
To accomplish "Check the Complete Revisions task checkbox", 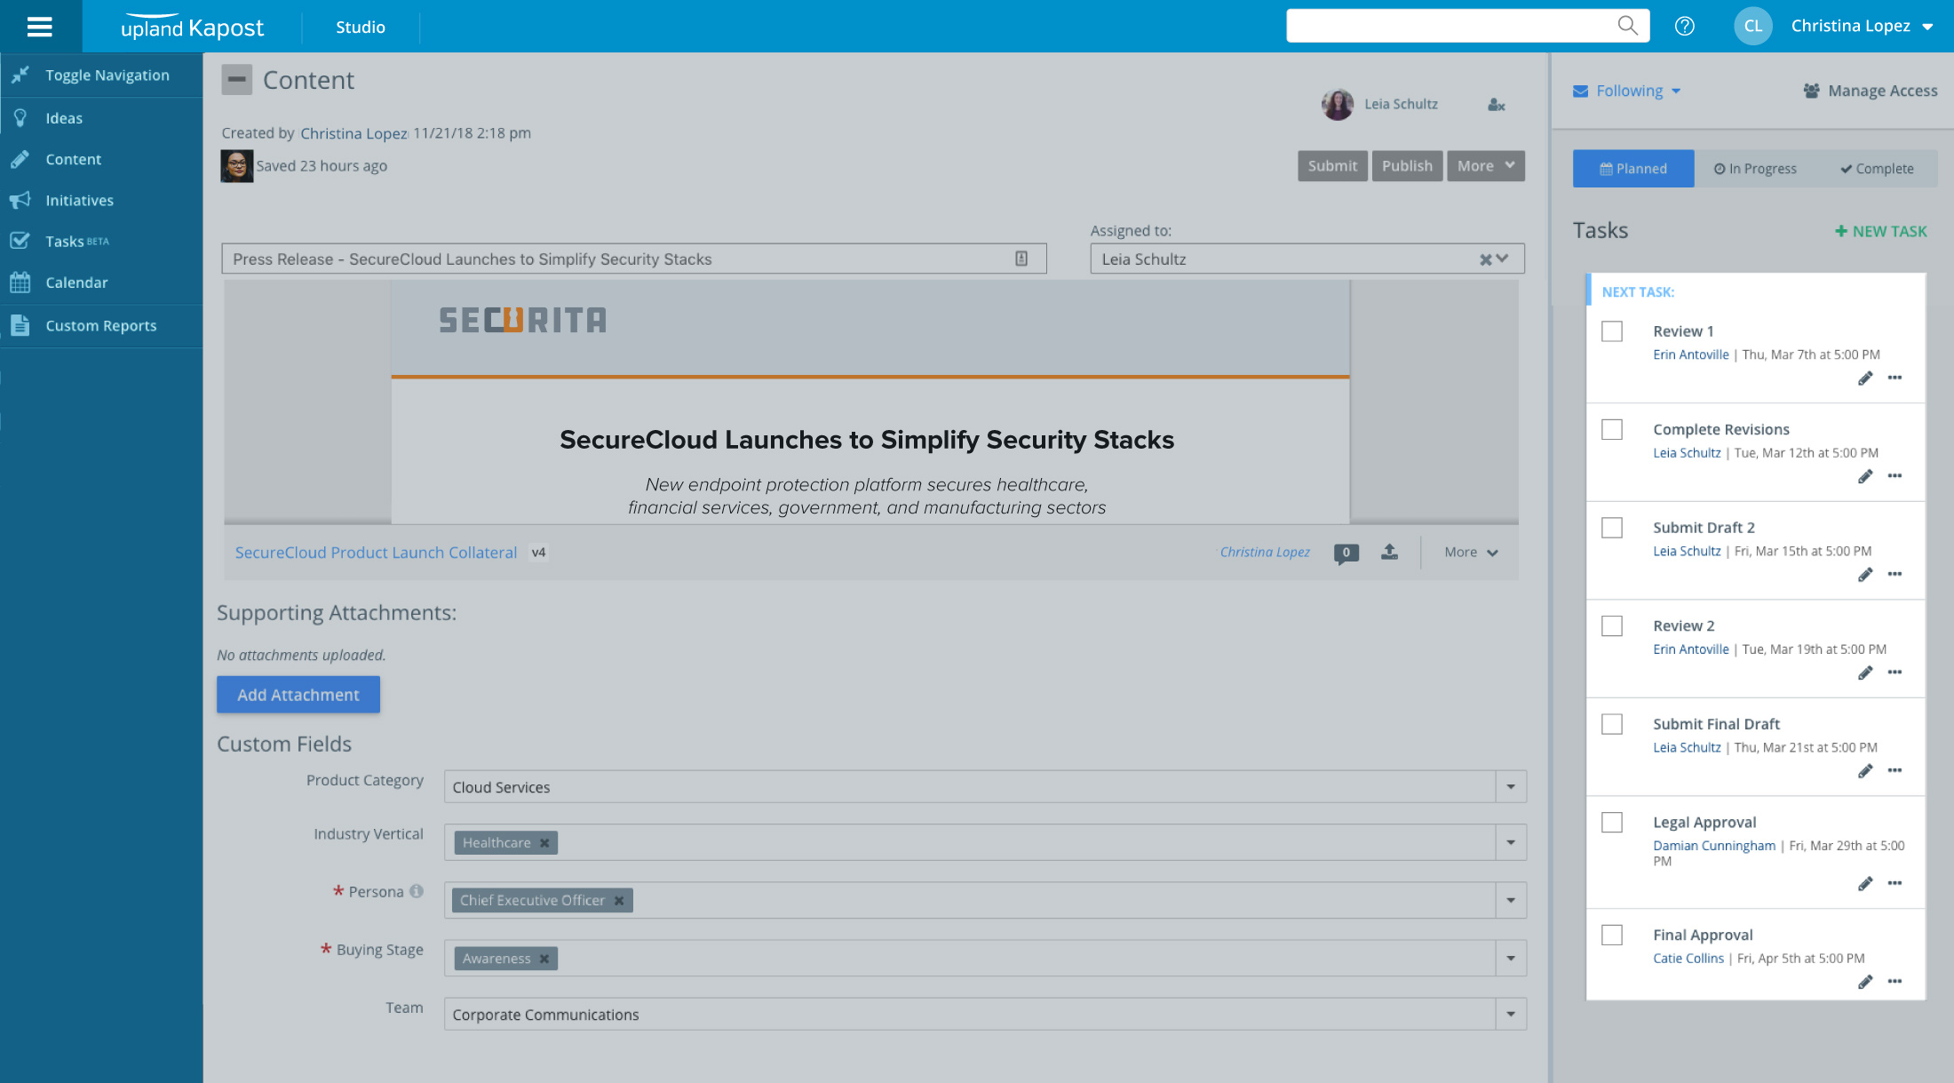I will point(1611,429).
